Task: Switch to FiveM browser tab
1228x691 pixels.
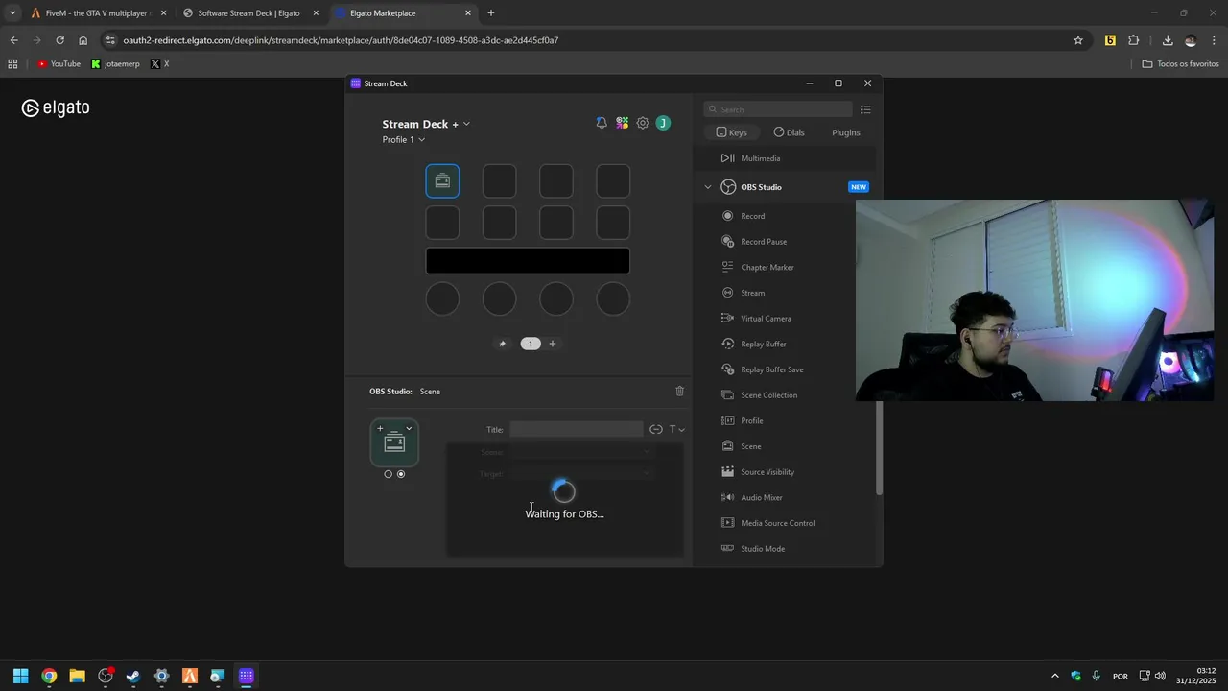Action: (98, 13)
